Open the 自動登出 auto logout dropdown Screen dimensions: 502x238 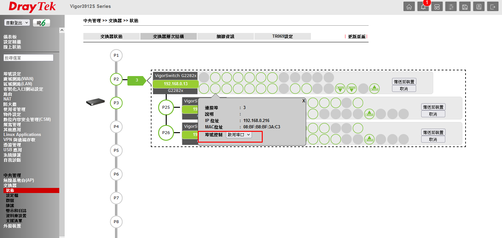click(x=17, y=23)
